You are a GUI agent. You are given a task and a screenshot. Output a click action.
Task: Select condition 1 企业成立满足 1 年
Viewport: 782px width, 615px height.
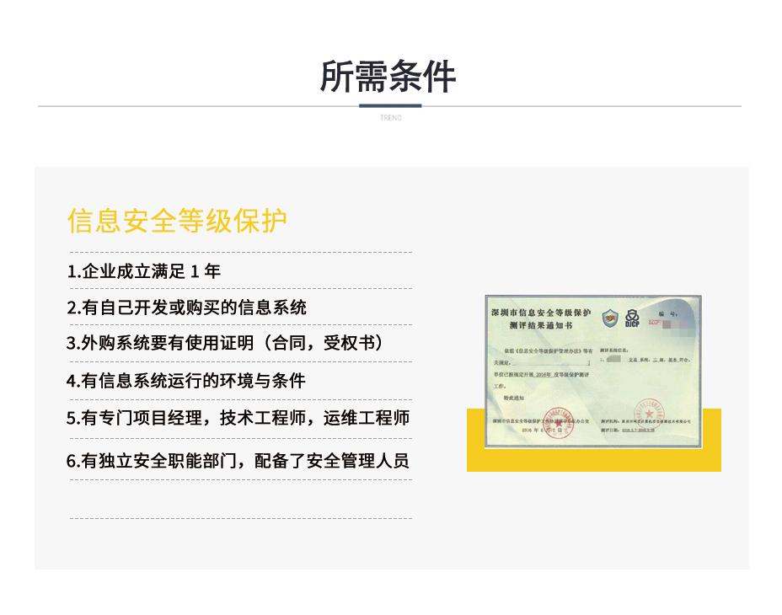tap(144, 271)
